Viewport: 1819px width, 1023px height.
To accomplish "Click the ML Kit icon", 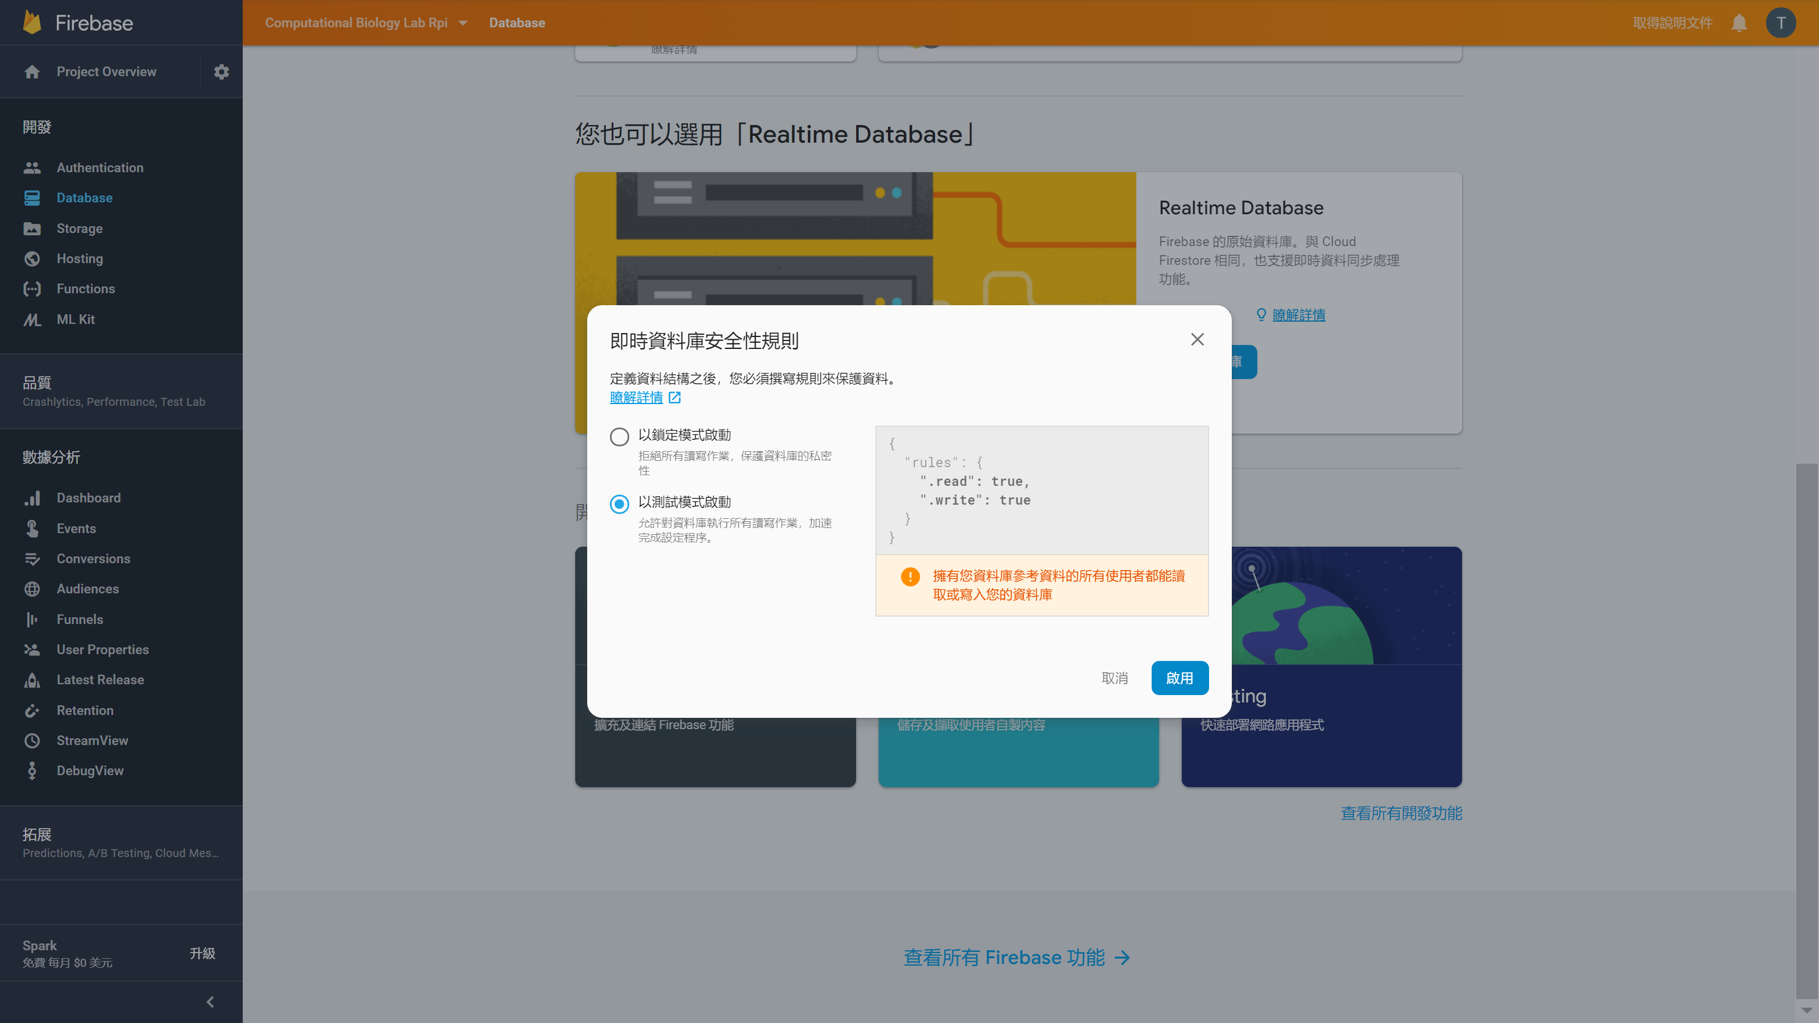I will point(32,320).
